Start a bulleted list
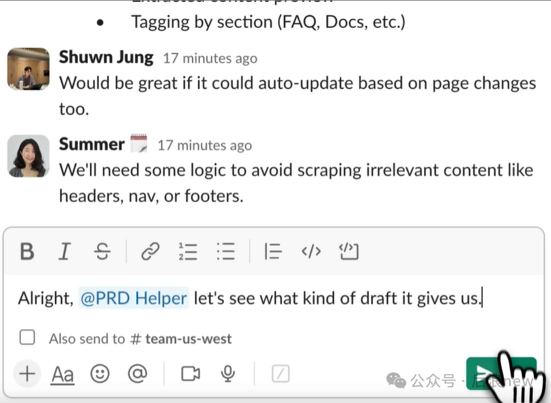551x403 pixels. click(225, 252)
